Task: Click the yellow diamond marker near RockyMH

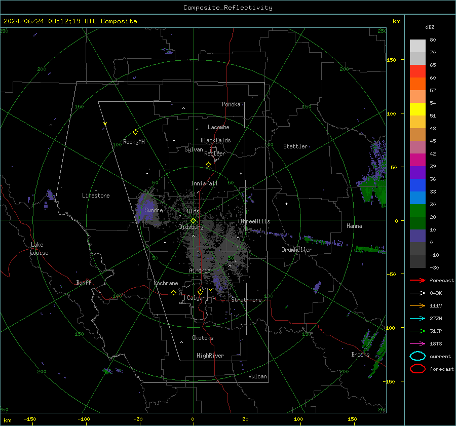Action: [x=135, y=132]
